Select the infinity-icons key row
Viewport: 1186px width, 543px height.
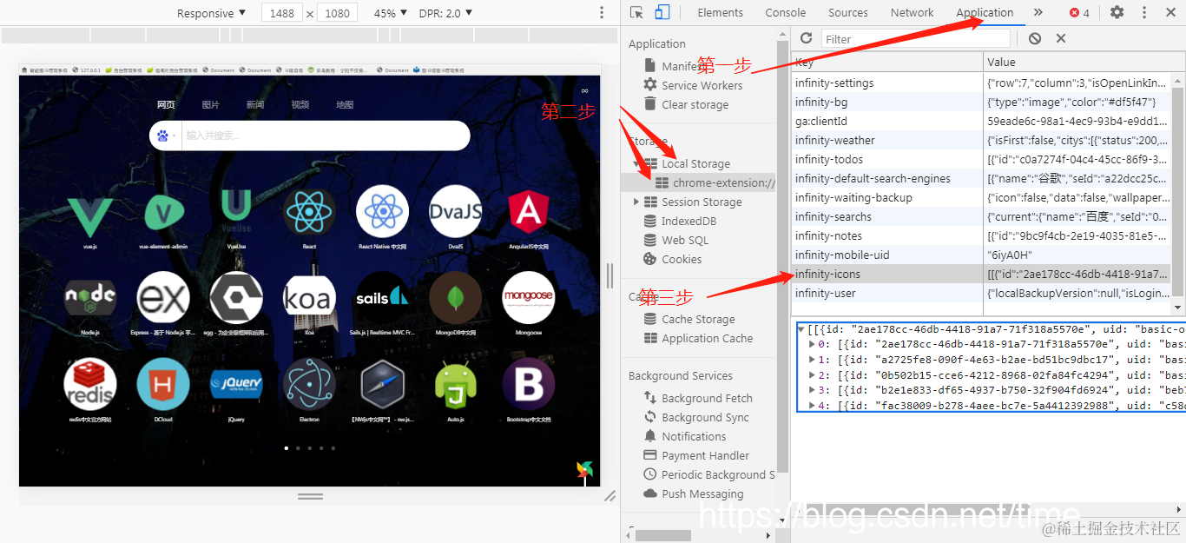pos(982,274)
